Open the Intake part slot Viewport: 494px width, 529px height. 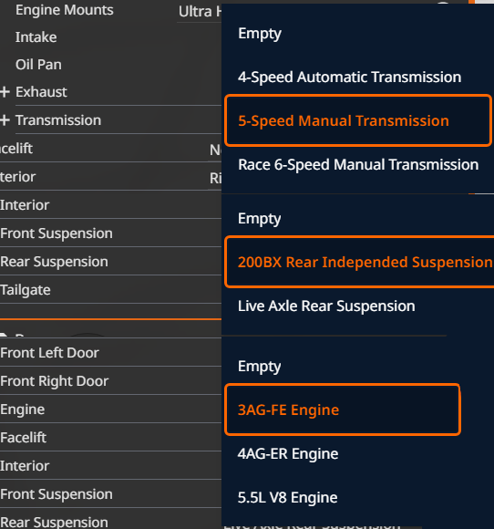(36, 37)
